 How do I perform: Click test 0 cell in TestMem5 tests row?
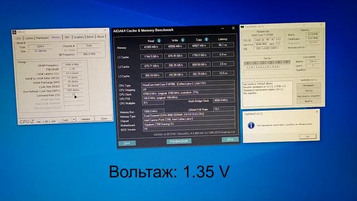[x=248, y=63]
